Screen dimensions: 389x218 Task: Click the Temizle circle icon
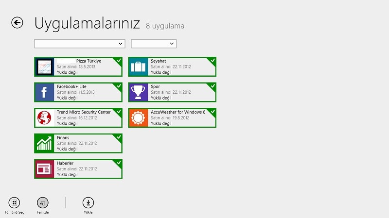(43, 202)
